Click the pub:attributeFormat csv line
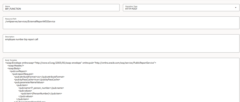The image size is (240, 102). 39,77
